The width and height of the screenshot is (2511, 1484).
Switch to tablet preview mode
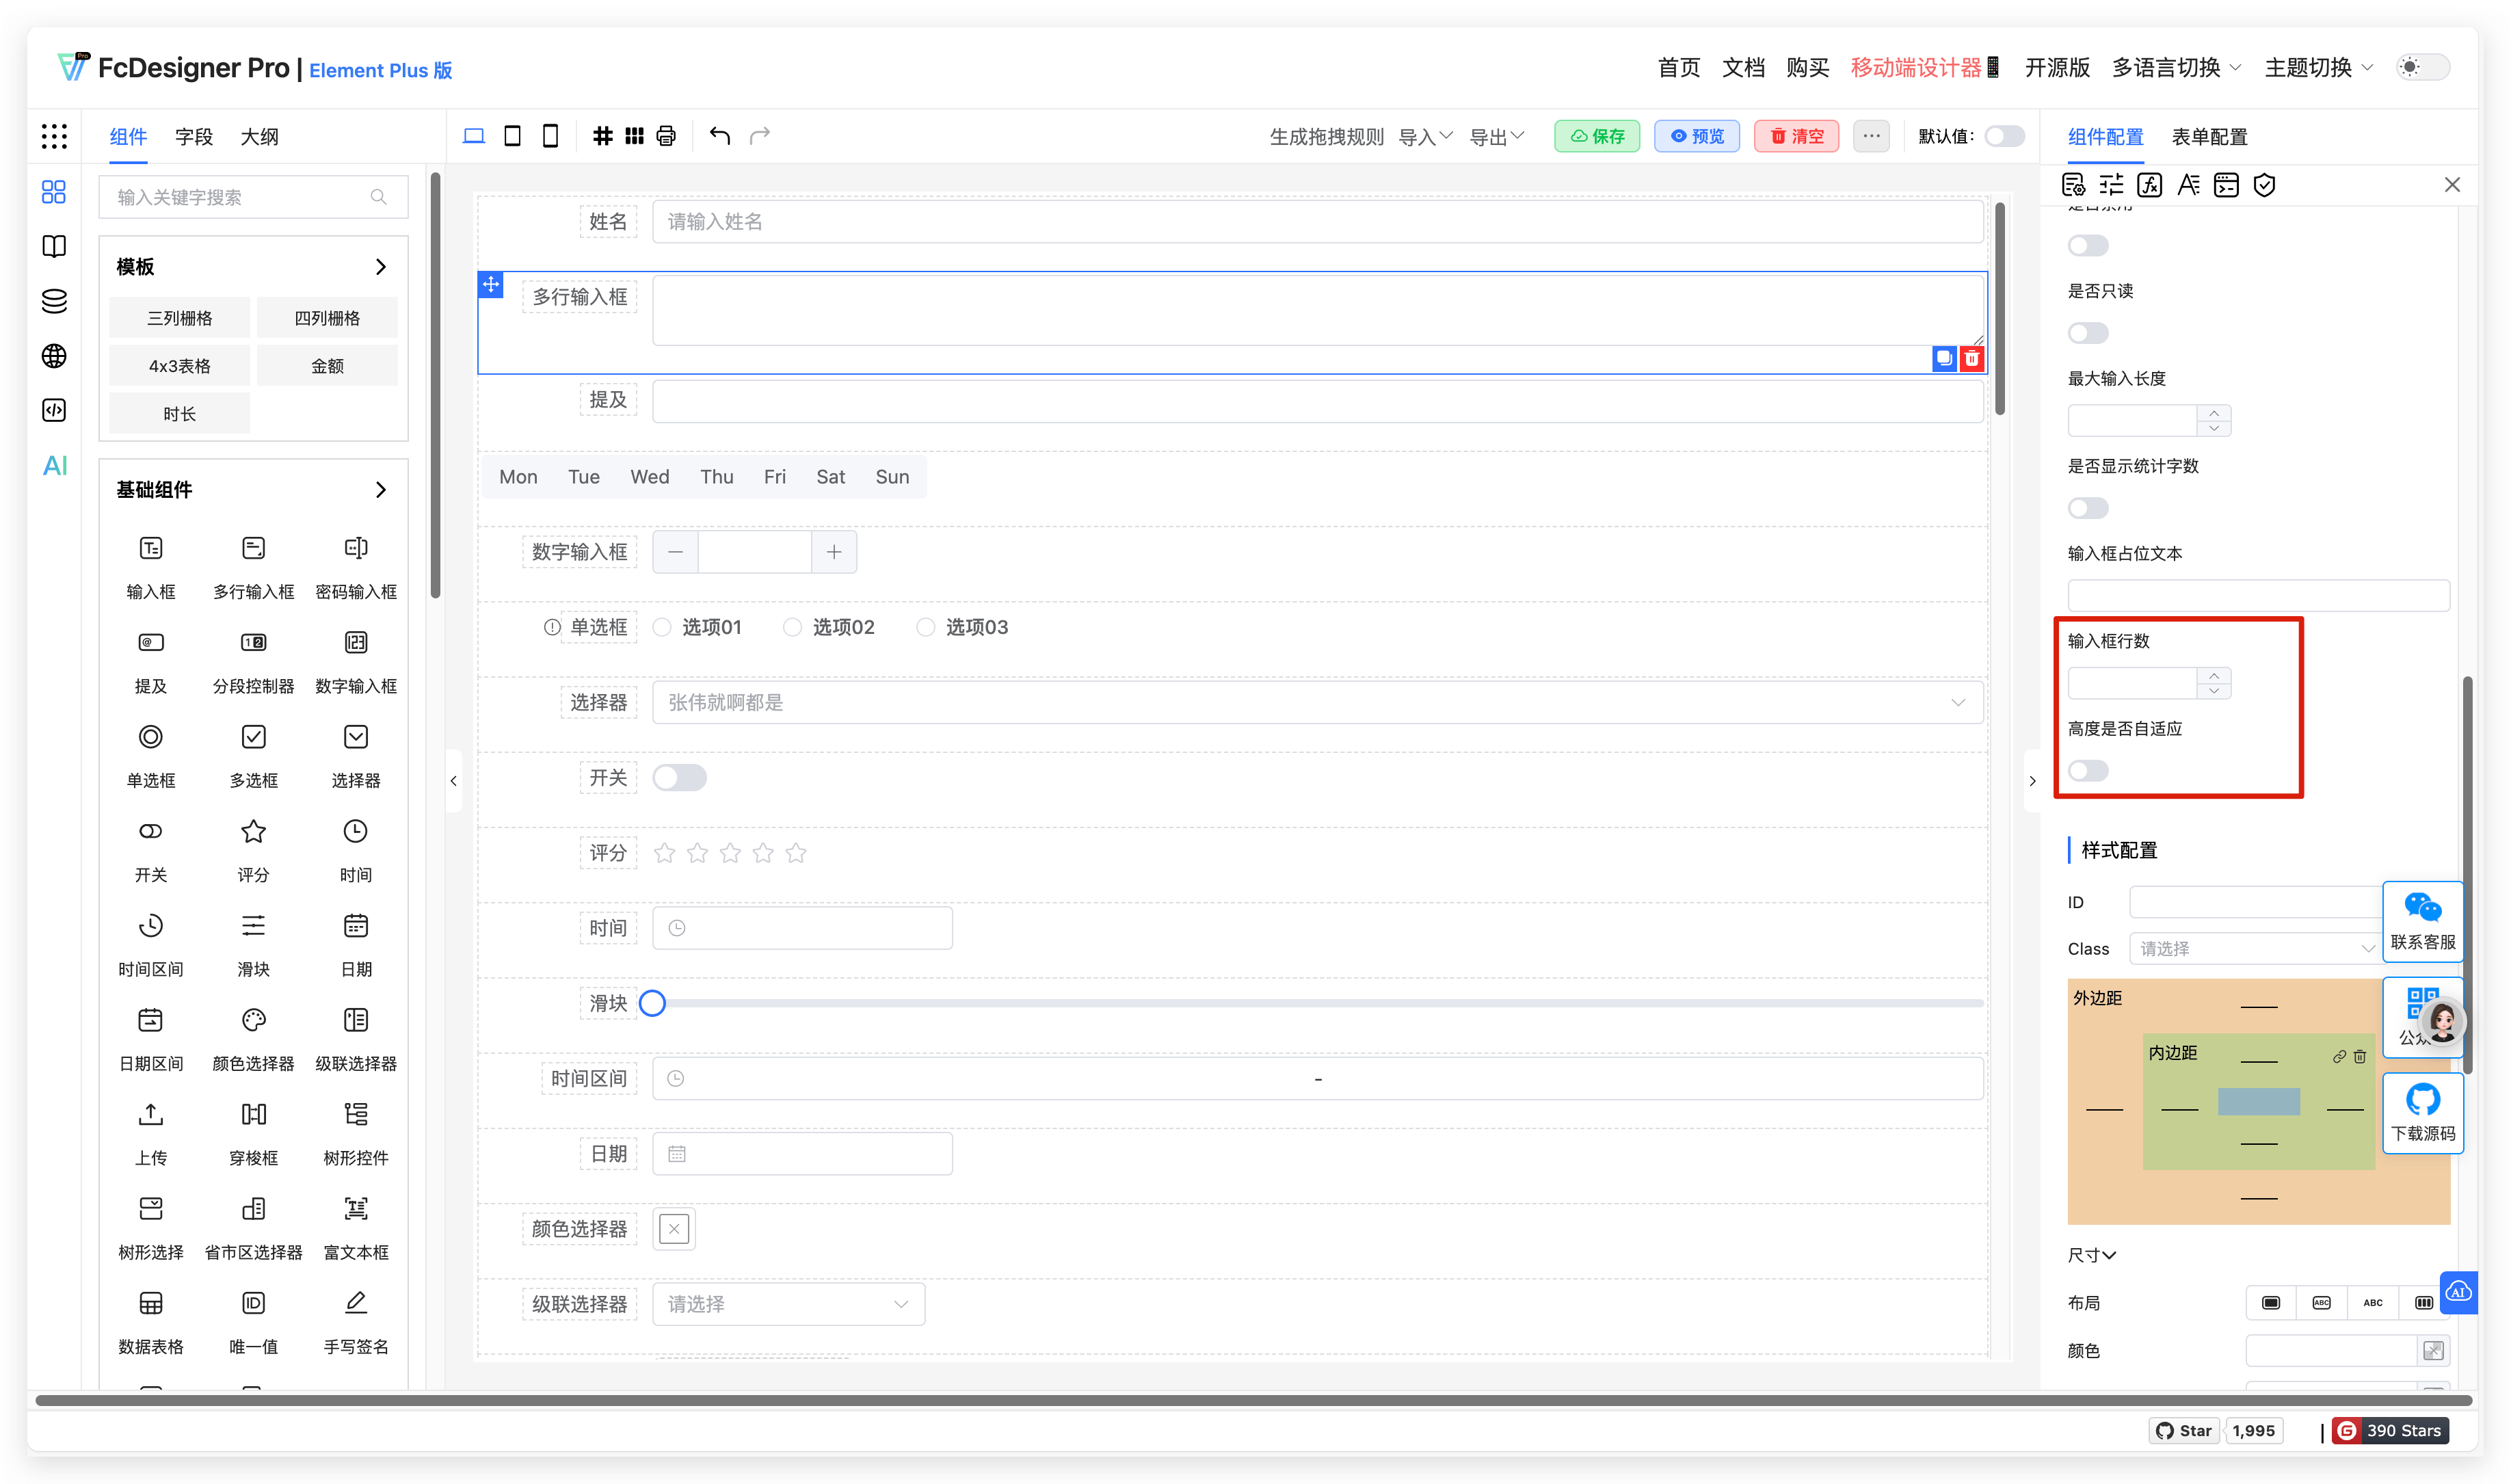click(x=511, y=135)
